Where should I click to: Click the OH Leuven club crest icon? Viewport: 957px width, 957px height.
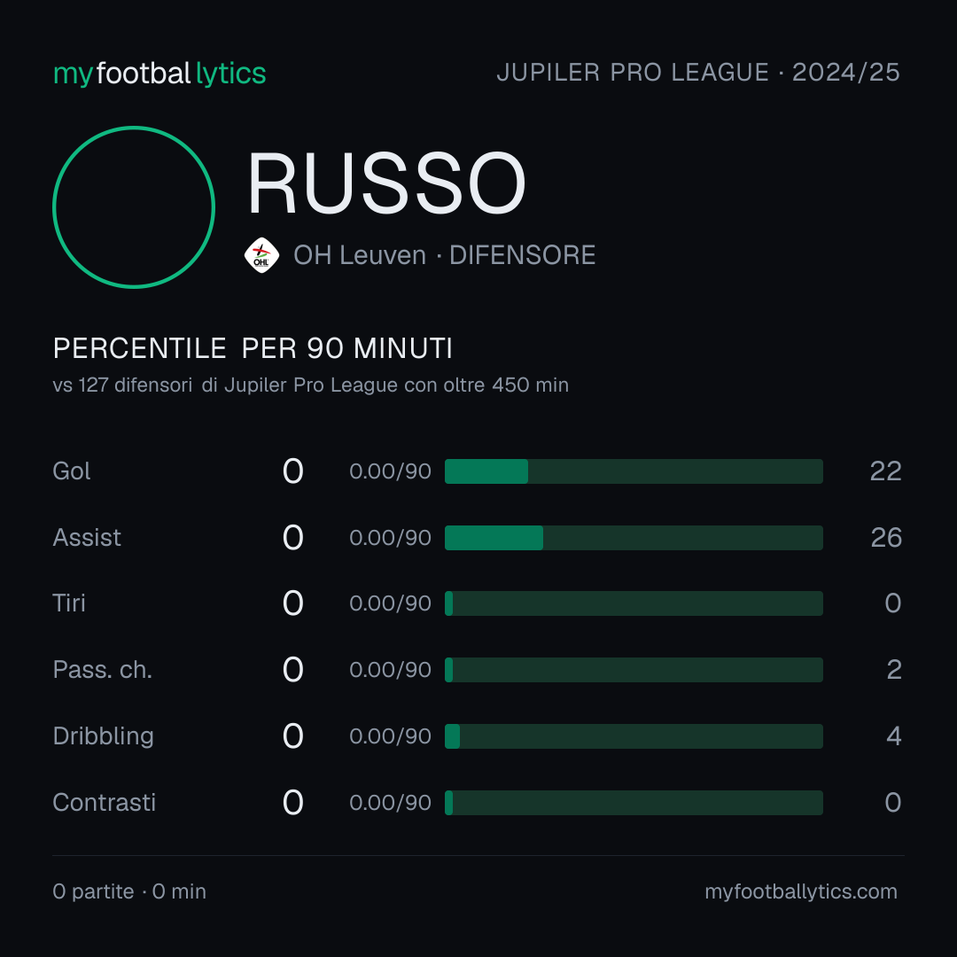click(x=261, y=255)
